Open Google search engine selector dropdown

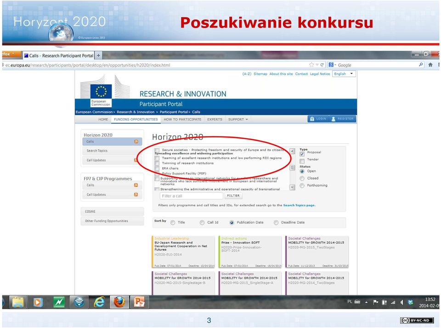pos(333,65)
